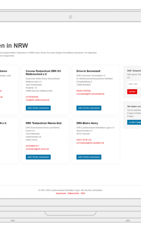Viewport: 141px width, 232px height.
Task: Reserve appointment at Corona-Testzentrum Wattenscheid
Action: 38,108
